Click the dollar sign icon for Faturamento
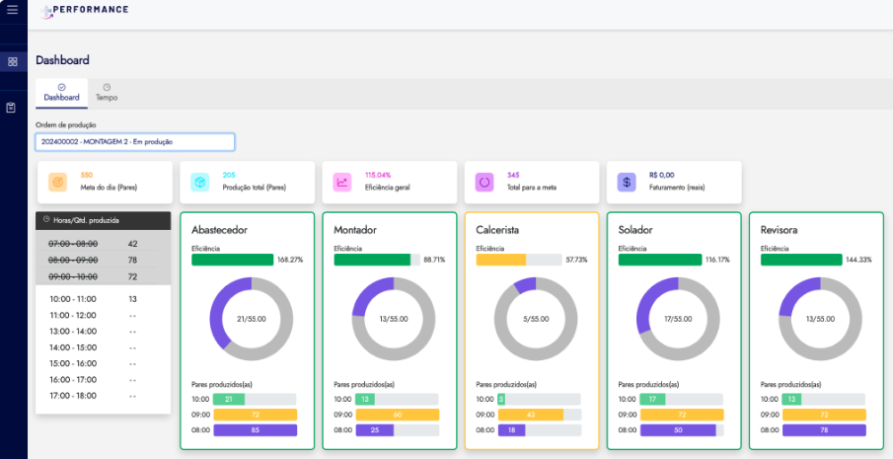Image resolution: width=893 pixels, height=459 pixels. coord(627,183)
